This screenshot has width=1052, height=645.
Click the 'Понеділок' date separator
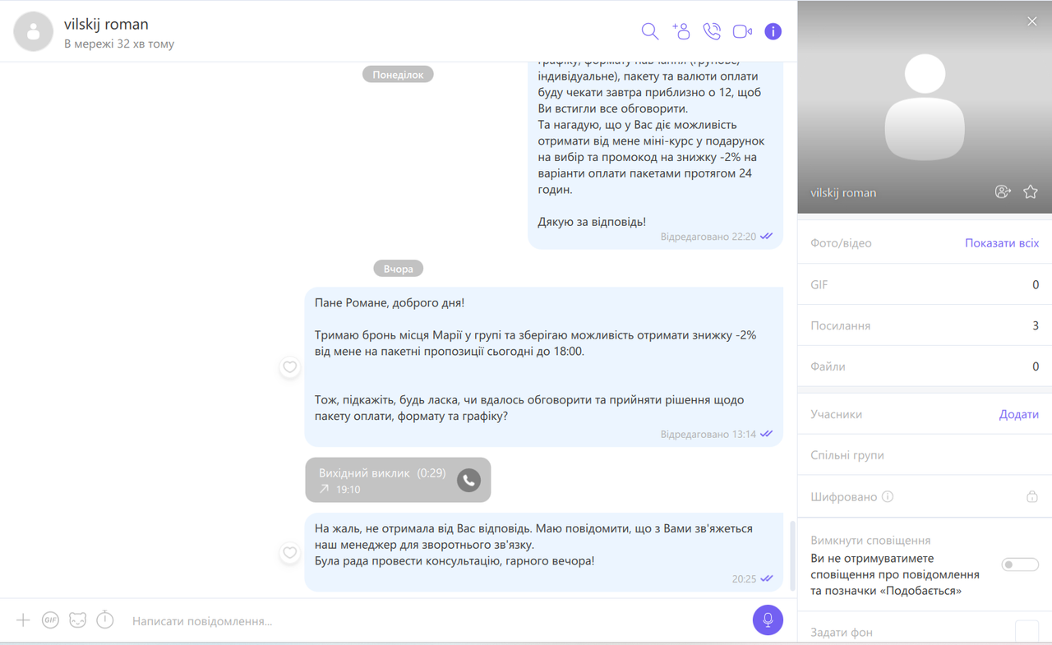click(x=398, y=74)
